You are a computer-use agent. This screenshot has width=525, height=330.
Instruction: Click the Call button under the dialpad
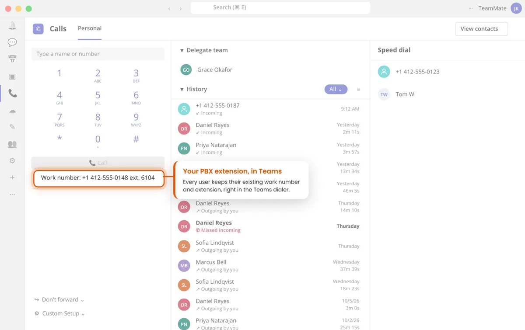pos(98,163)
